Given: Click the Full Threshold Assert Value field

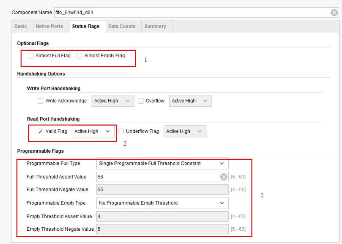Looking at the screenshot, I should click(162, 177).
